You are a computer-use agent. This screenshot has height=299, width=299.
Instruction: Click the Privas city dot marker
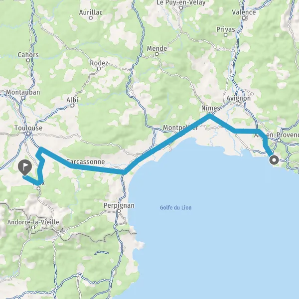[226, 35]
